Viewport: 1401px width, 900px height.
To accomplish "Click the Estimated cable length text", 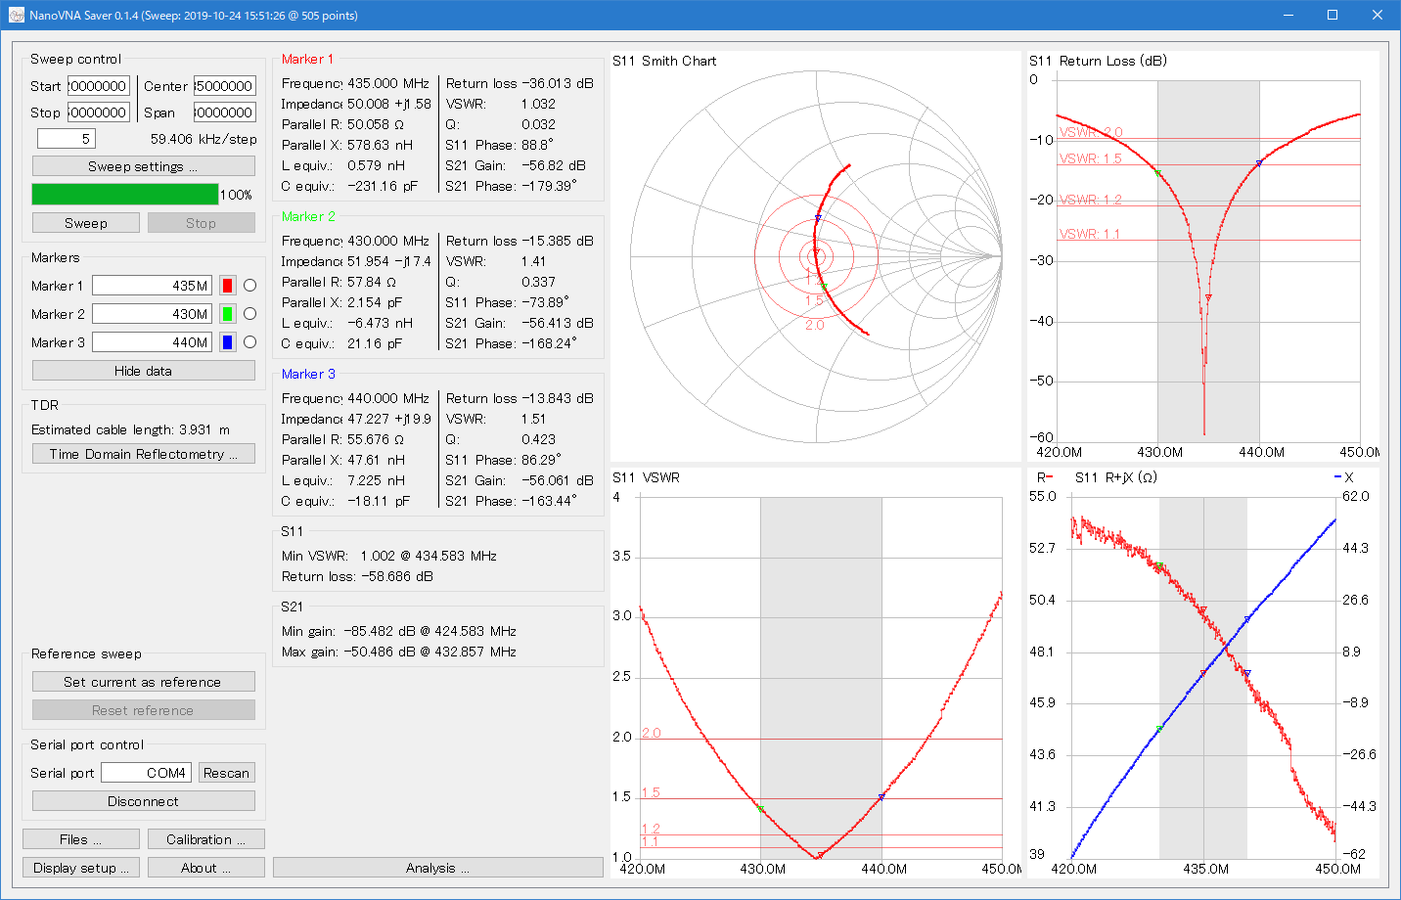I will pos(131,429).
